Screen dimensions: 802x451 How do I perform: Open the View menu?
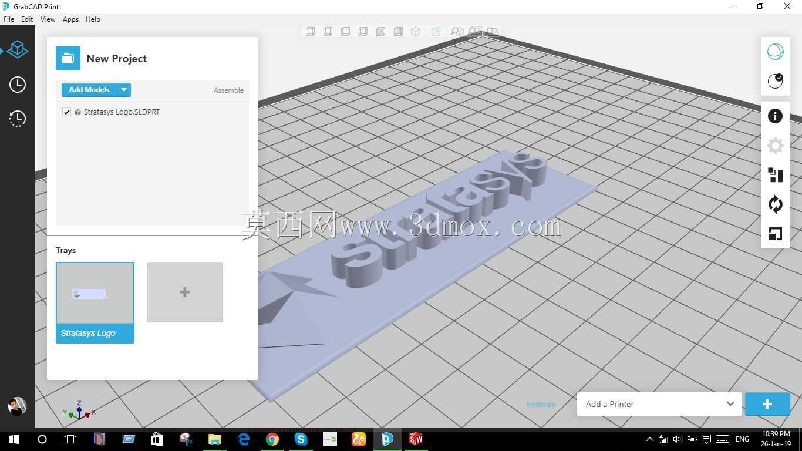click(x=48, y=19)
